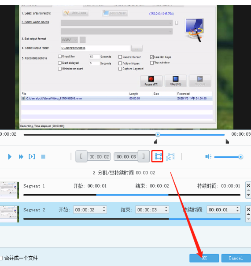
Task: Decrease Segment 2 结束 time with down arrow
Action: tap(166, 211)
